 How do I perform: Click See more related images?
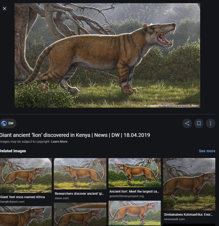tap(207, 151)
